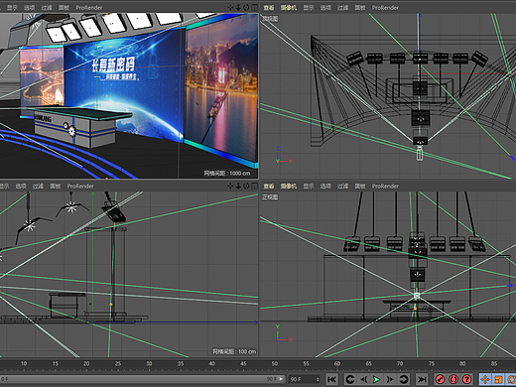516x387 pixels.
Task: Toggle scale keyframe recording
Action: (x=498, y=379)
